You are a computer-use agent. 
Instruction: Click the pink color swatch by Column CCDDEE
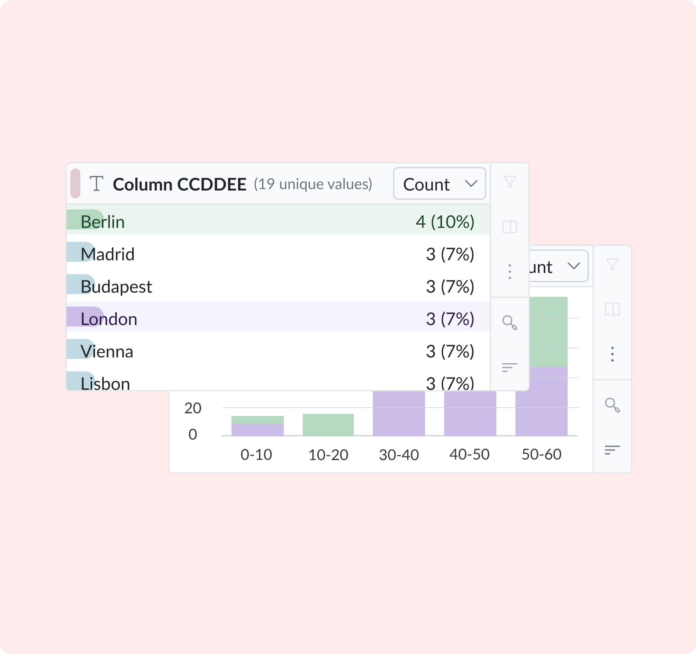click(75, 183)
